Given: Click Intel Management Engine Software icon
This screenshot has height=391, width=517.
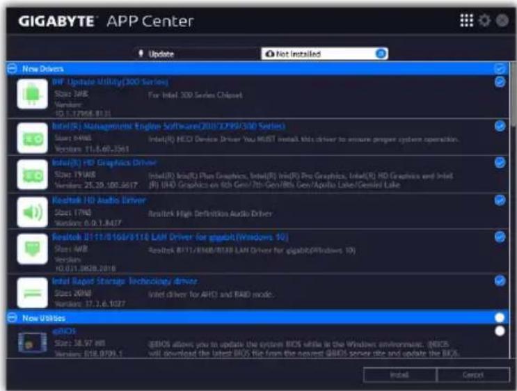Looking at the screenshot, I should (x=32, y=138).
